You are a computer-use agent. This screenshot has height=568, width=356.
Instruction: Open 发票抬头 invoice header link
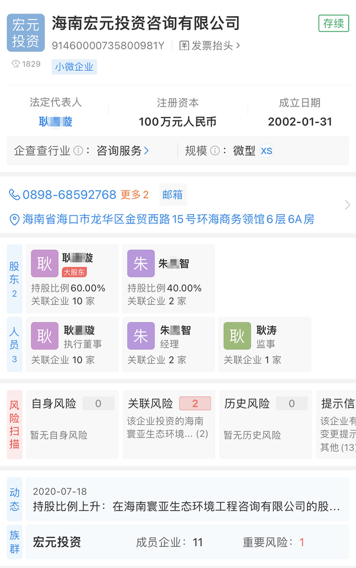209,46
